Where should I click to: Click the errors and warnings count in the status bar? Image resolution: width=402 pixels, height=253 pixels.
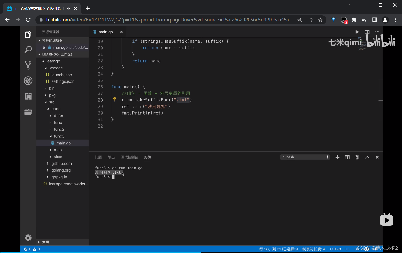tap(32, 249)
